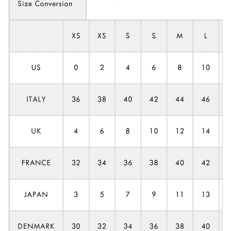Click the US row label
The image size is (231, 231).
tap(36, 68)
